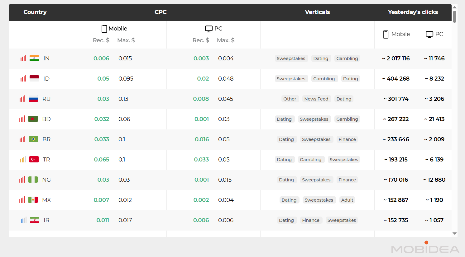Click the mobile icon under Yesterday's clicks
The width and height of the screenshot is (465, 257).
point(386,34)
